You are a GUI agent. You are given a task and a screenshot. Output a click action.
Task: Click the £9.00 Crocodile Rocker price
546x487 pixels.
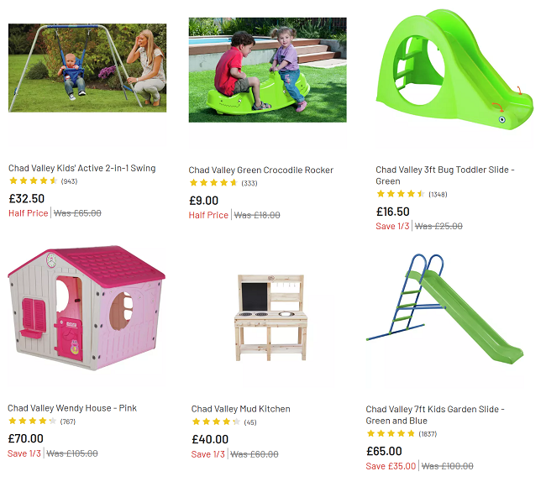[204, 201]
